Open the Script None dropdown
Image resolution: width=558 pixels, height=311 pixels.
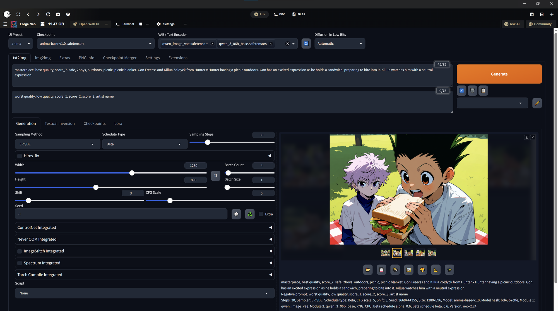point(145,293)
